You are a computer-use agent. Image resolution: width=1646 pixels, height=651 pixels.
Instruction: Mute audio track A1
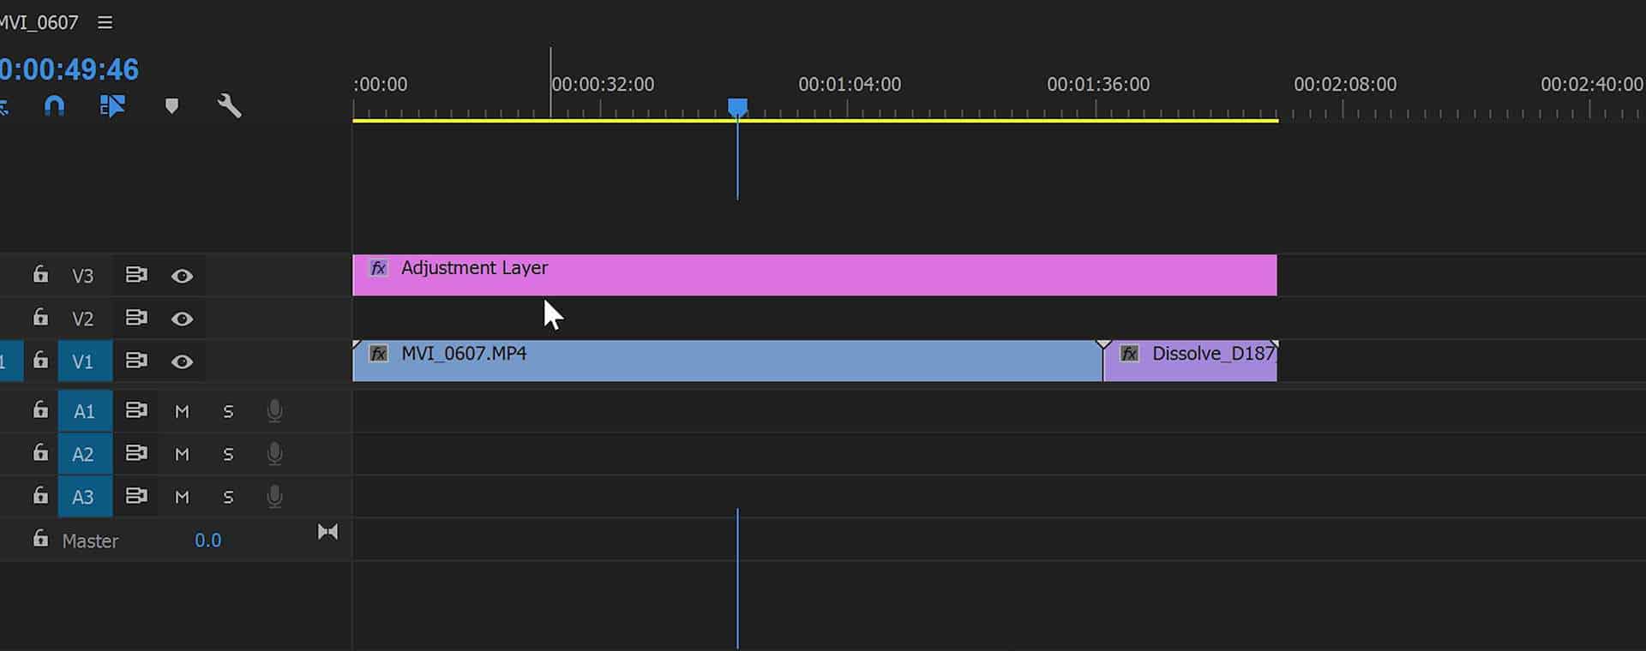[182, 411]
